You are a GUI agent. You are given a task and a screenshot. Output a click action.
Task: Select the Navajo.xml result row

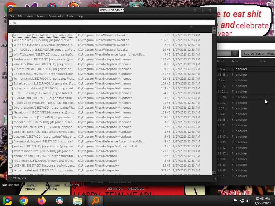(110, 112)
